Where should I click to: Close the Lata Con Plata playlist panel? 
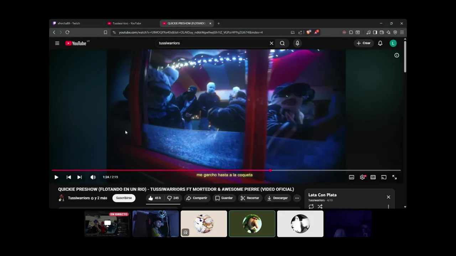[388, 197]
